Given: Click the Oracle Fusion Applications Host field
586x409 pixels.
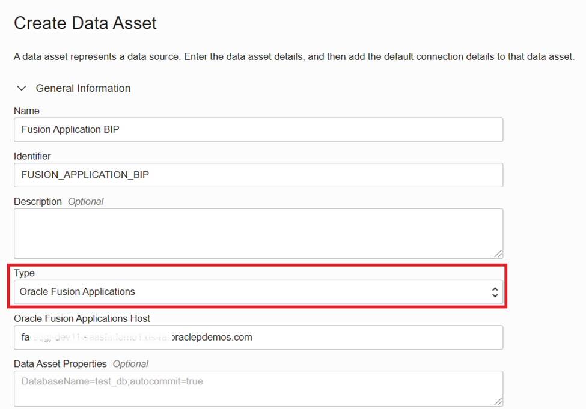Looking at the screenshot, I should (258, 337).
